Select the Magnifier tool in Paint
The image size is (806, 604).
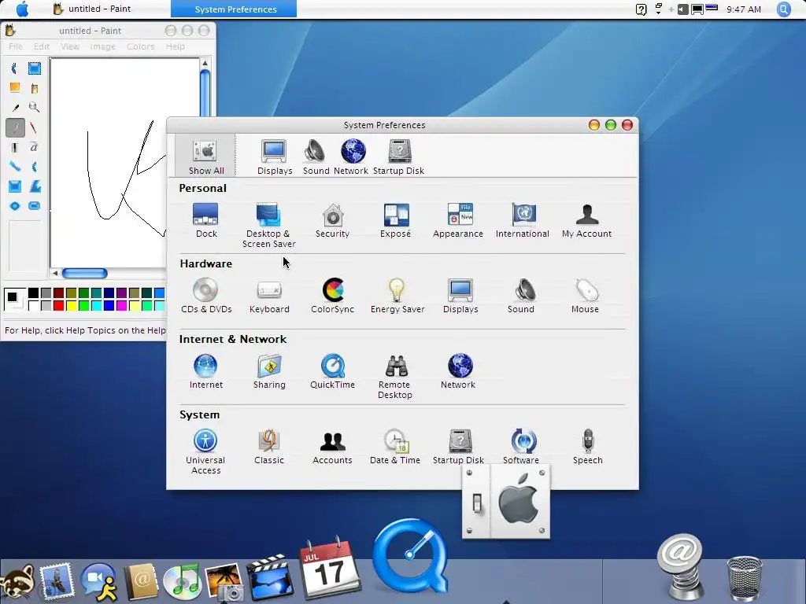coord(34,107)
